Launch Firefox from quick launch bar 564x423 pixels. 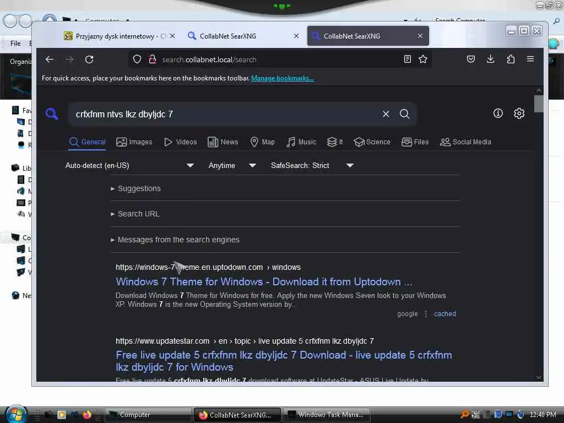tap(87, 415)
